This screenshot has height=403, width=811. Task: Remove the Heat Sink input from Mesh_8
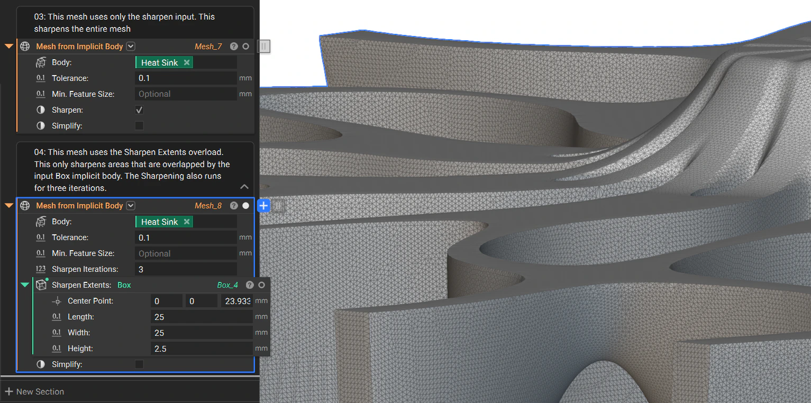pos(186,221)
